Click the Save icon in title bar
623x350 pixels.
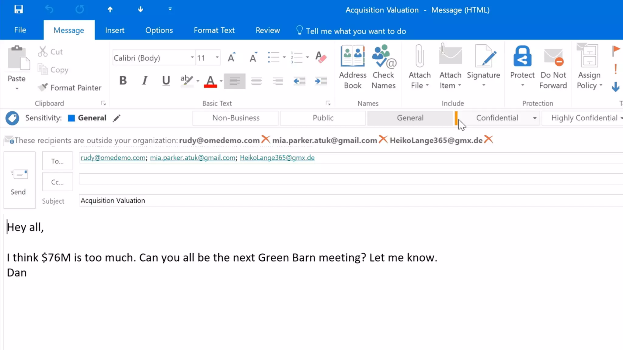point(19,9)
